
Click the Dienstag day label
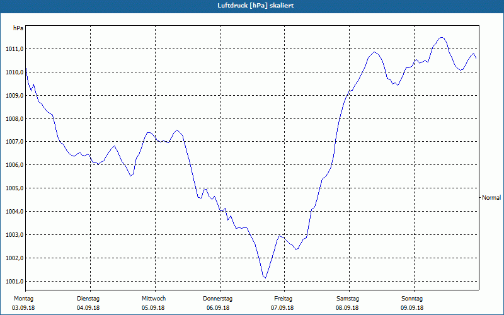(88, 299)
